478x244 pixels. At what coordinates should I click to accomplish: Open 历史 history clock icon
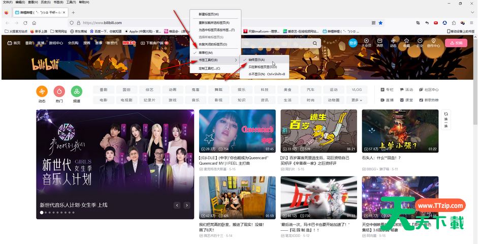(420, 43)
